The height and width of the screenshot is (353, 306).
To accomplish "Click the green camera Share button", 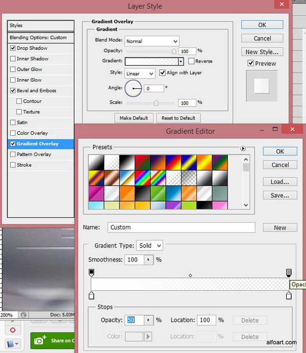I will point(53,341).
